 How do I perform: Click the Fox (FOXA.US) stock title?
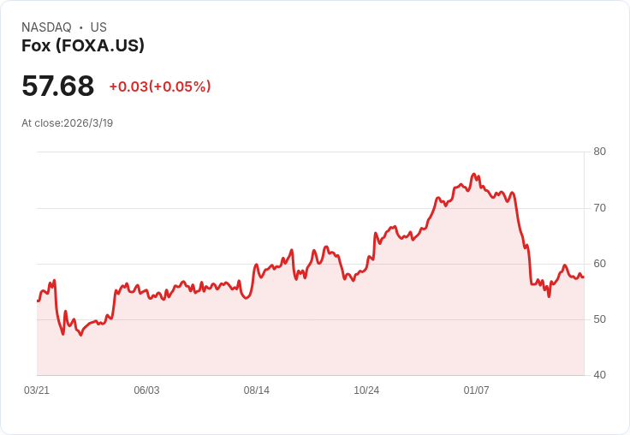83,45
